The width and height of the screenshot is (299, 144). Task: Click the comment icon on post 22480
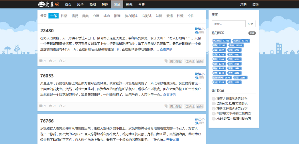(x=41, y=61)
